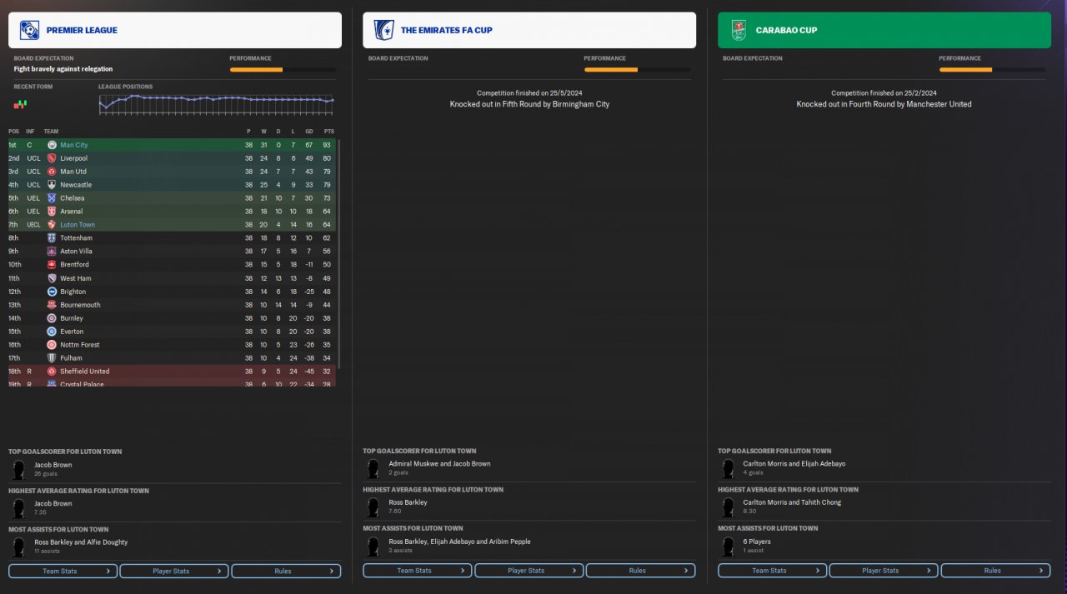
Task: Open the Carabao Cup header
Action: (884, 30)
